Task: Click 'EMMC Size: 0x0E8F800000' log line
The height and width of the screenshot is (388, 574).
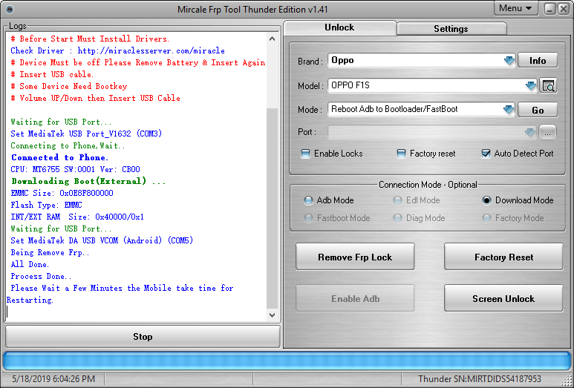Action: click(62, 193)
